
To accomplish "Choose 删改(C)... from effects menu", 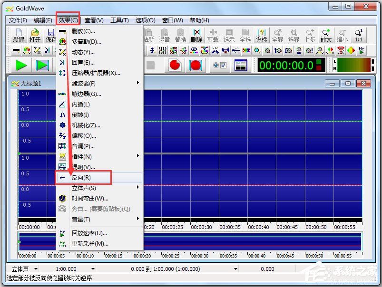I will [x=99, y=31].
